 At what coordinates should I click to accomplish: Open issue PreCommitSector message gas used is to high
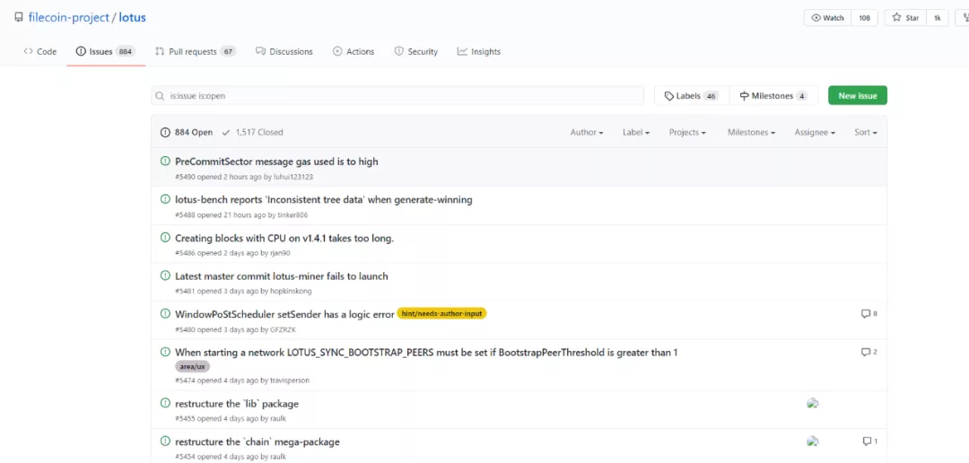[x=276, y=162]
